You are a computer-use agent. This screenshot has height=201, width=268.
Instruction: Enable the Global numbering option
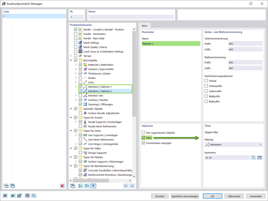pos(206,81)
